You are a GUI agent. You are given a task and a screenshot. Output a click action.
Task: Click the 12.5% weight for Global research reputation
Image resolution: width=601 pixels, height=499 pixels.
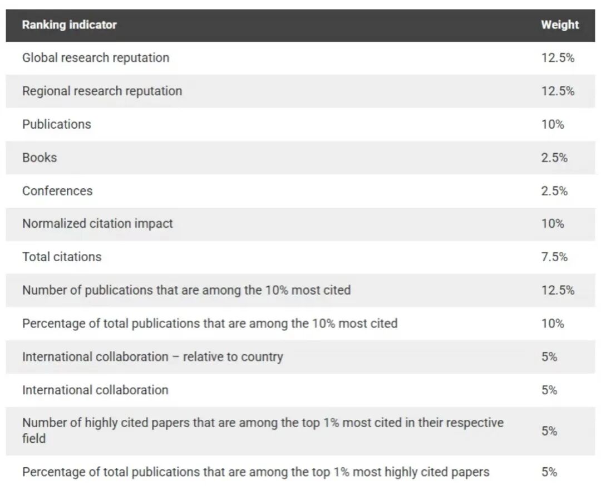click(558, 58)
